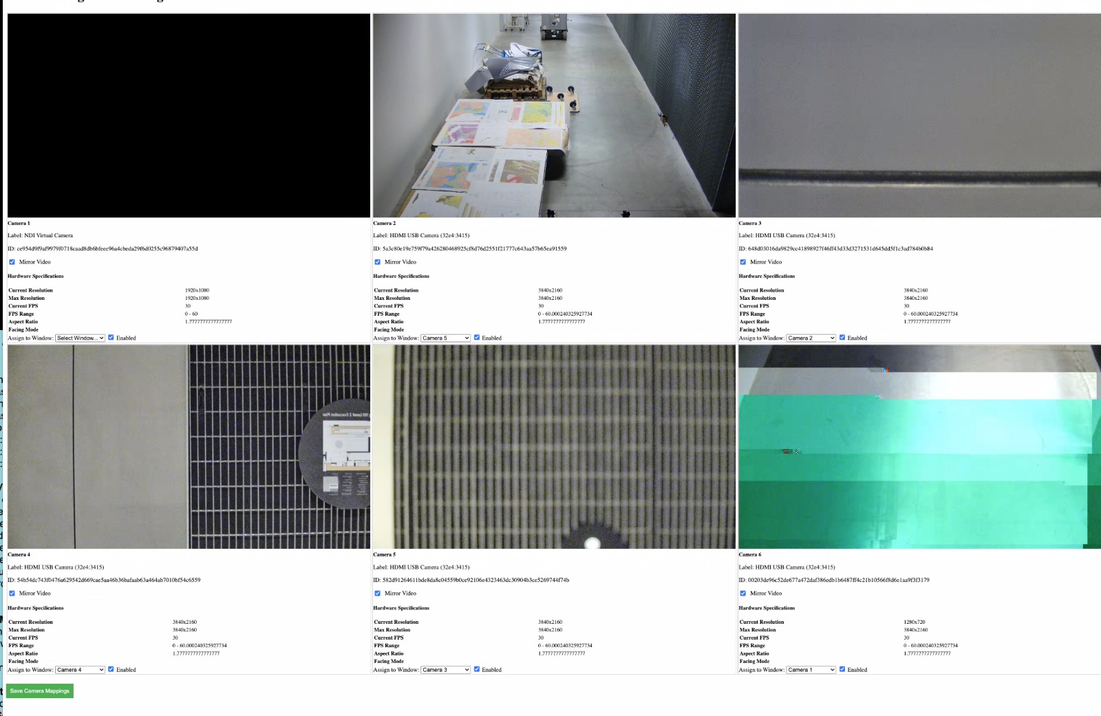Toggle Mirror Video checkbox for Camera 2
This screenshot has width=1101, height=716.
(x=377, y=262)
